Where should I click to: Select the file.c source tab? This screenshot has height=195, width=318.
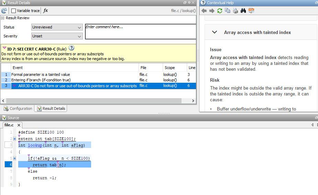pyautogui.click(x=9, y=125)
